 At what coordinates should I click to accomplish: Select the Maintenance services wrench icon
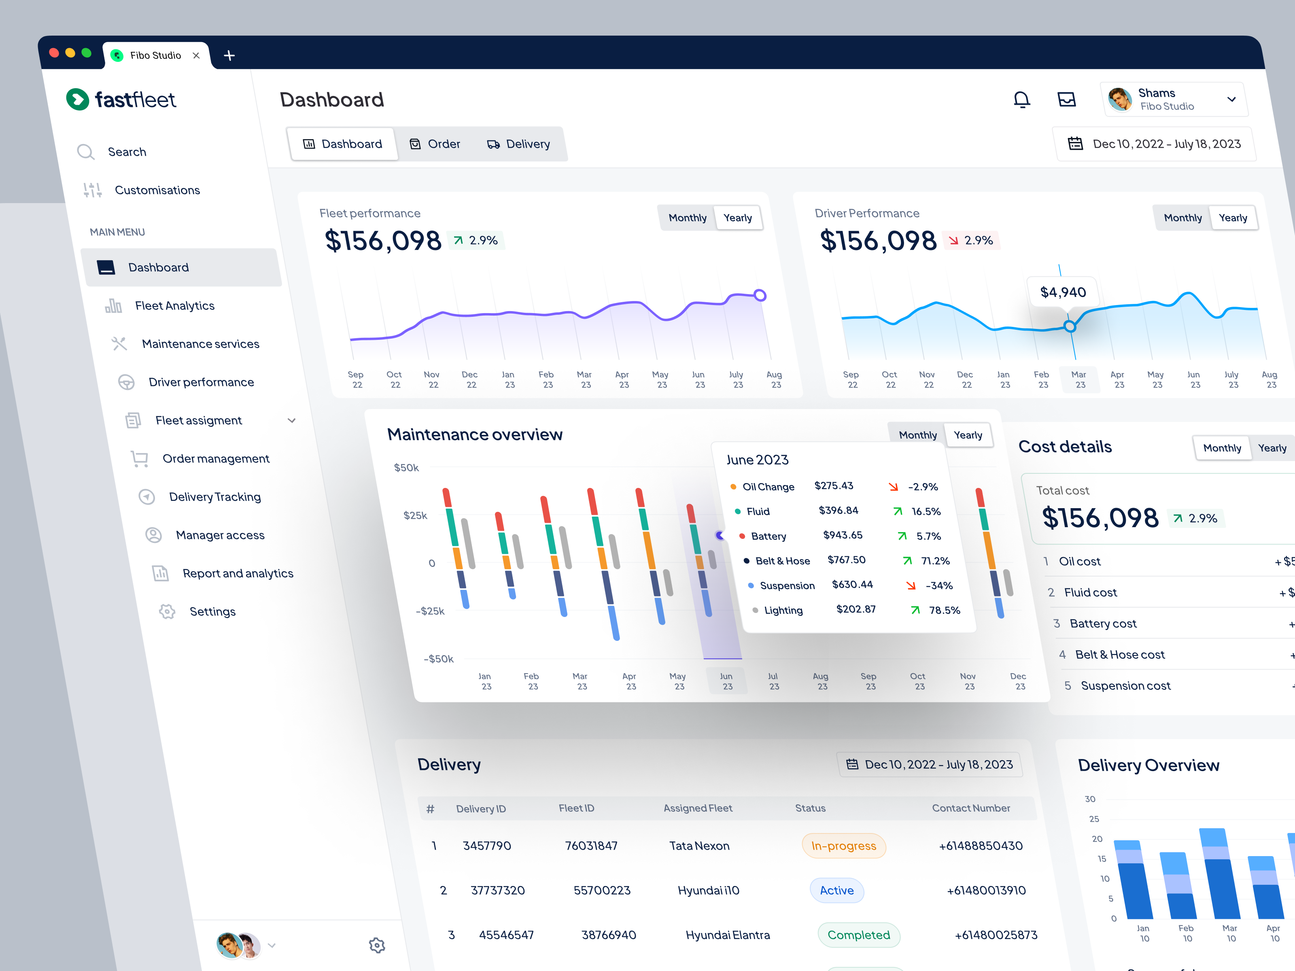pyautogui.click(x=120, y=343)
